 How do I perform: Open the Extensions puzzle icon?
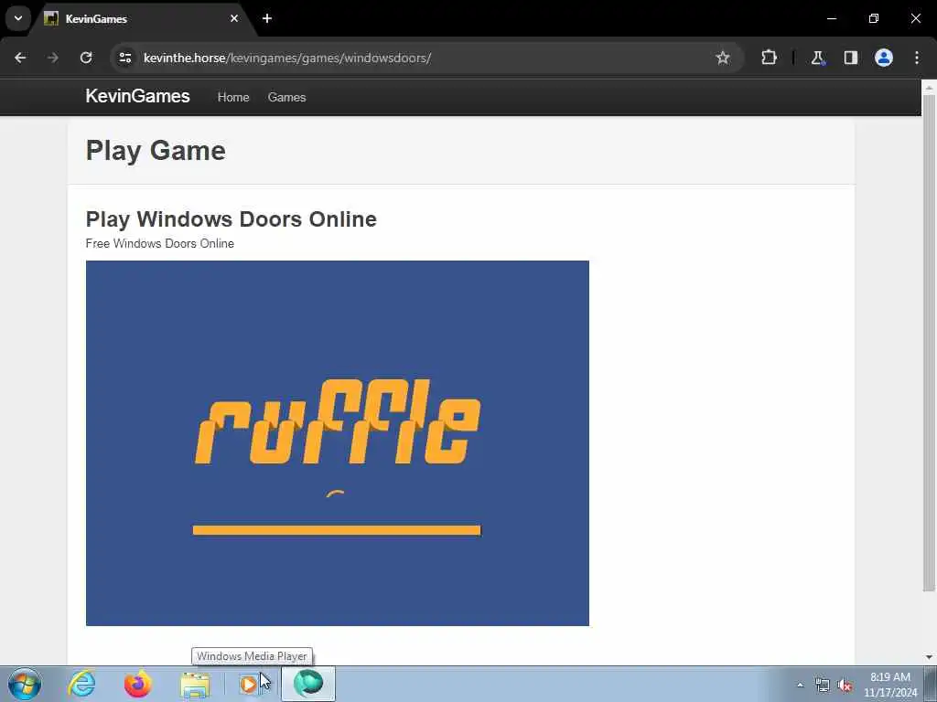pyautogui.click(x=769, y=58)
